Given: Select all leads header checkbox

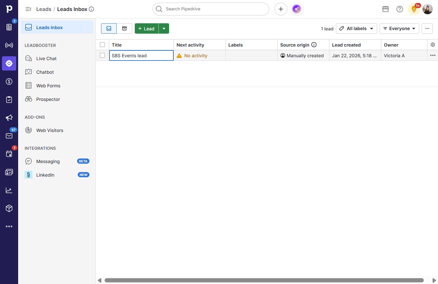Looking at the screenshot, I should [x=102, y=45].
